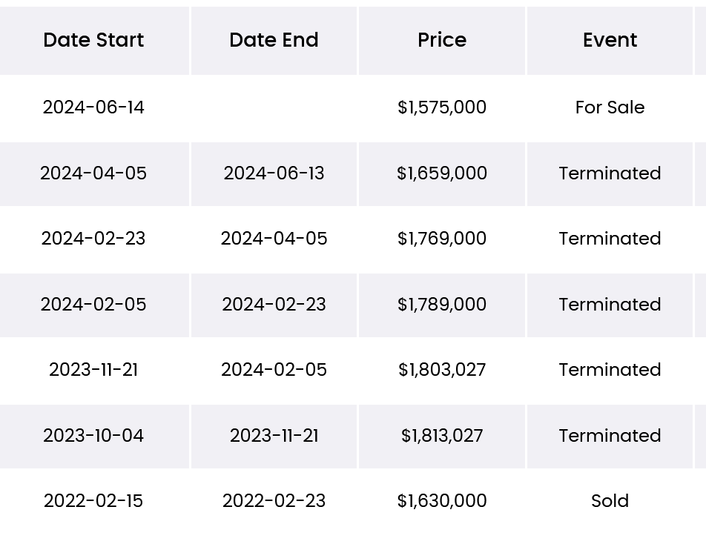Click the $1,813,027 price cell
This screenshot has height=547, width=706.
(x=442, y=437)
